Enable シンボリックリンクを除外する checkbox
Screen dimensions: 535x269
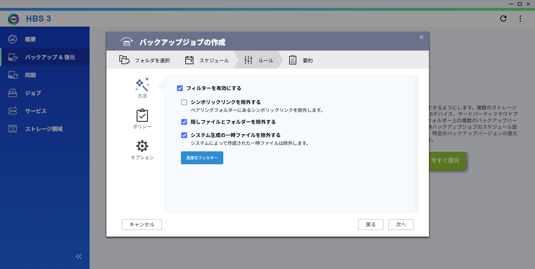[x=184, y=102]
